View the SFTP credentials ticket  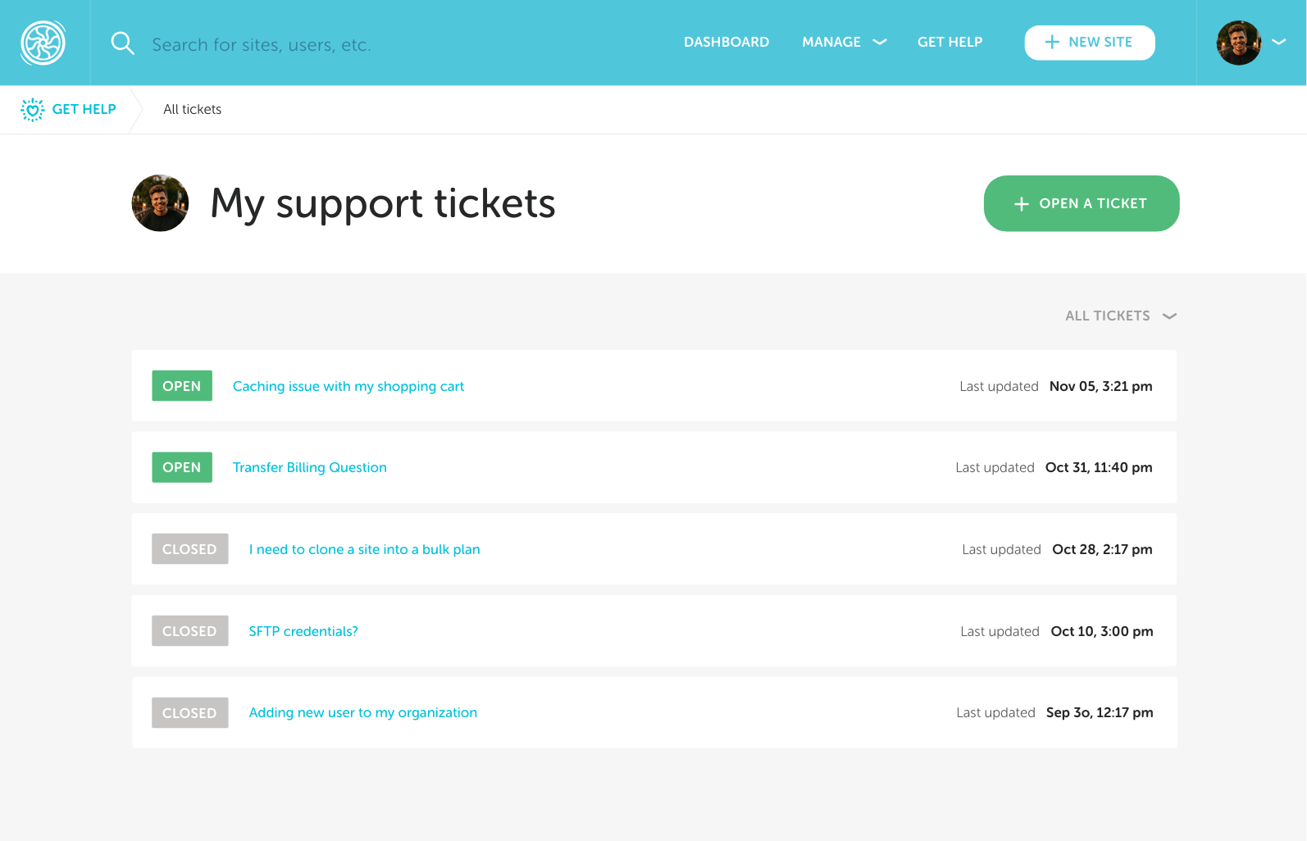(x=303, y=631)
